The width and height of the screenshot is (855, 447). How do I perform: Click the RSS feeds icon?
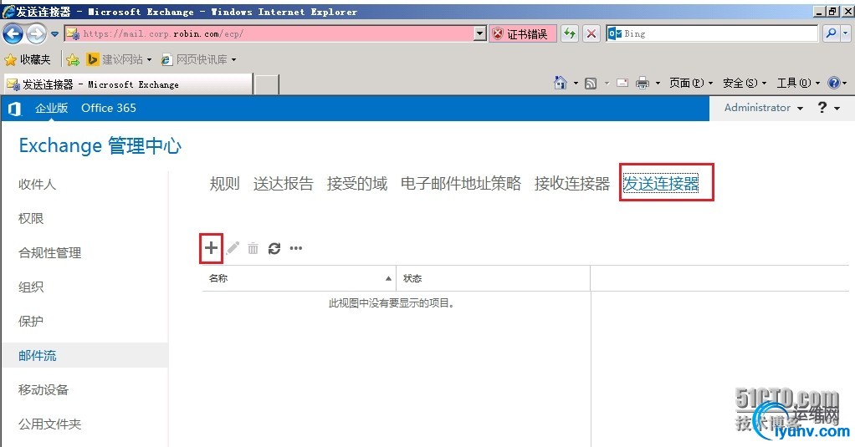[x=591, y=84]
